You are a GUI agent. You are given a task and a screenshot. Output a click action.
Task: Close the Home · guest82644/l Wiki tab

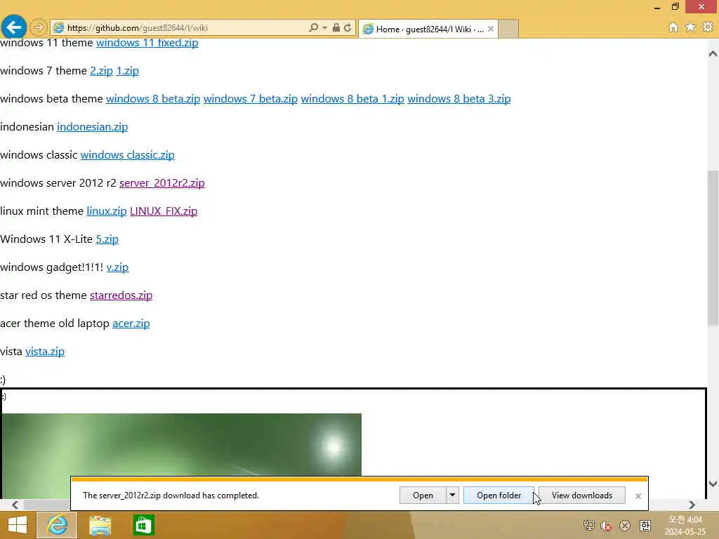[491, 29]
